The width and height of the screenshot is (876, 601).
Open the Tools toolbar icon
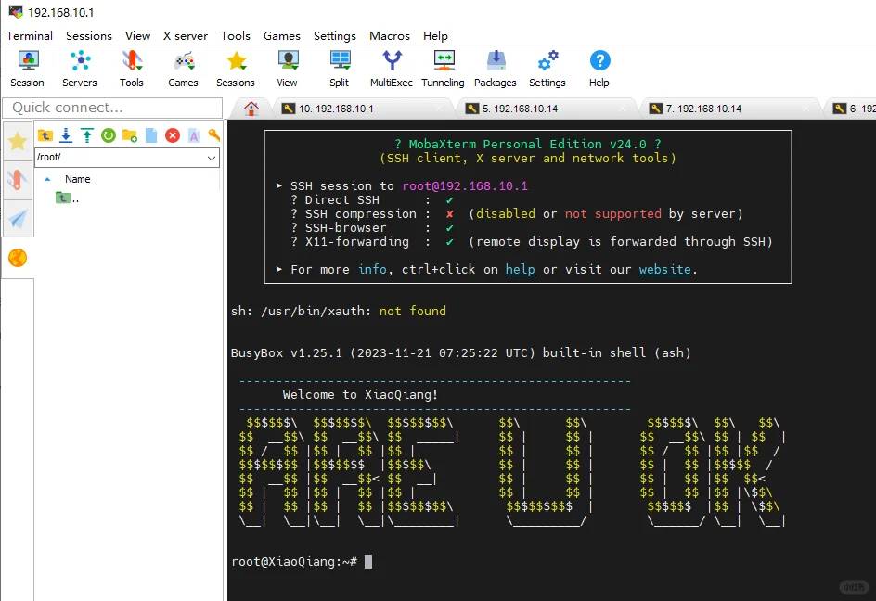(x=131, y=69)
